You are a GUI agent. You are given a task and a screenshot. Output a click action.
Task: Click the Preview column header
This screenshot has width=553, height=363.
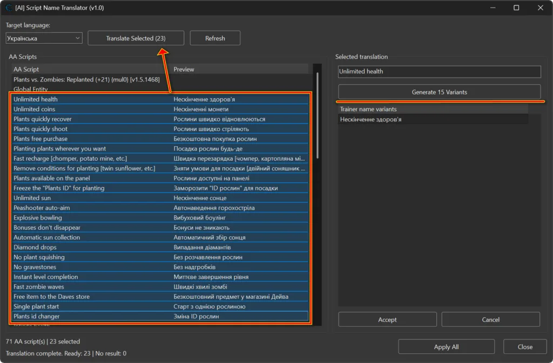click(x=240, y=70)
